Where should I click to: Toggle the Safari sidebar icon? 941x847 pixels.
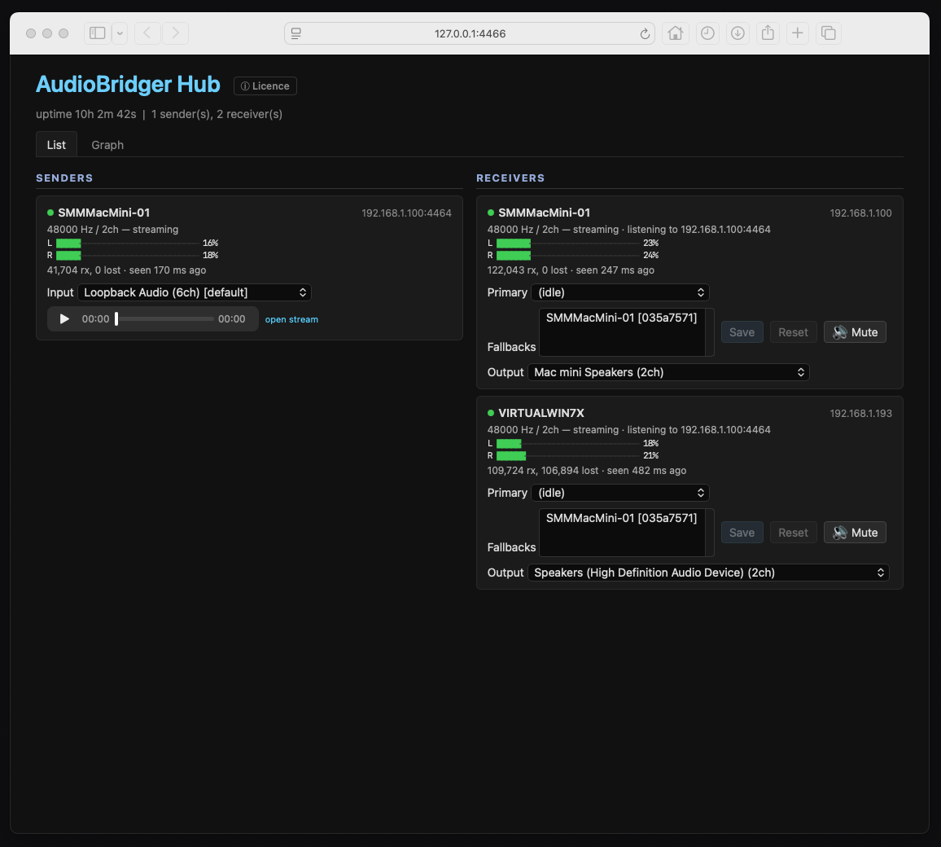(x=97, y=33)
